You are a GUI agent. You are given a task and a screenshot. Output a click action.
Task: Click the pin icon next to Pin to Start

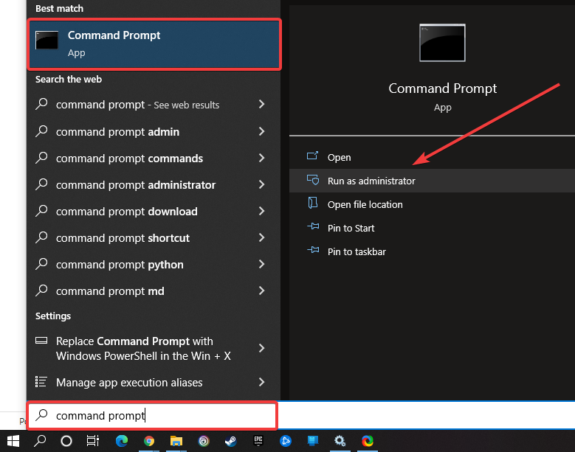click(313, 226)
